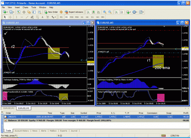This screenshot has height=138, width=191.
Task: Select the Text Label 'T' tool
Action: click(x=48, y=17)
